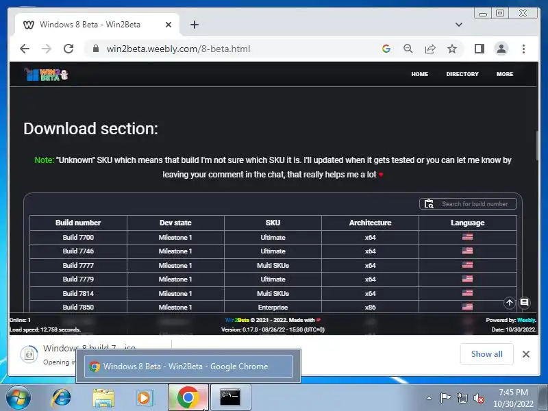The image size is (548, 411).
Task: Expand the tab search chevron
Action: [458, 25]
